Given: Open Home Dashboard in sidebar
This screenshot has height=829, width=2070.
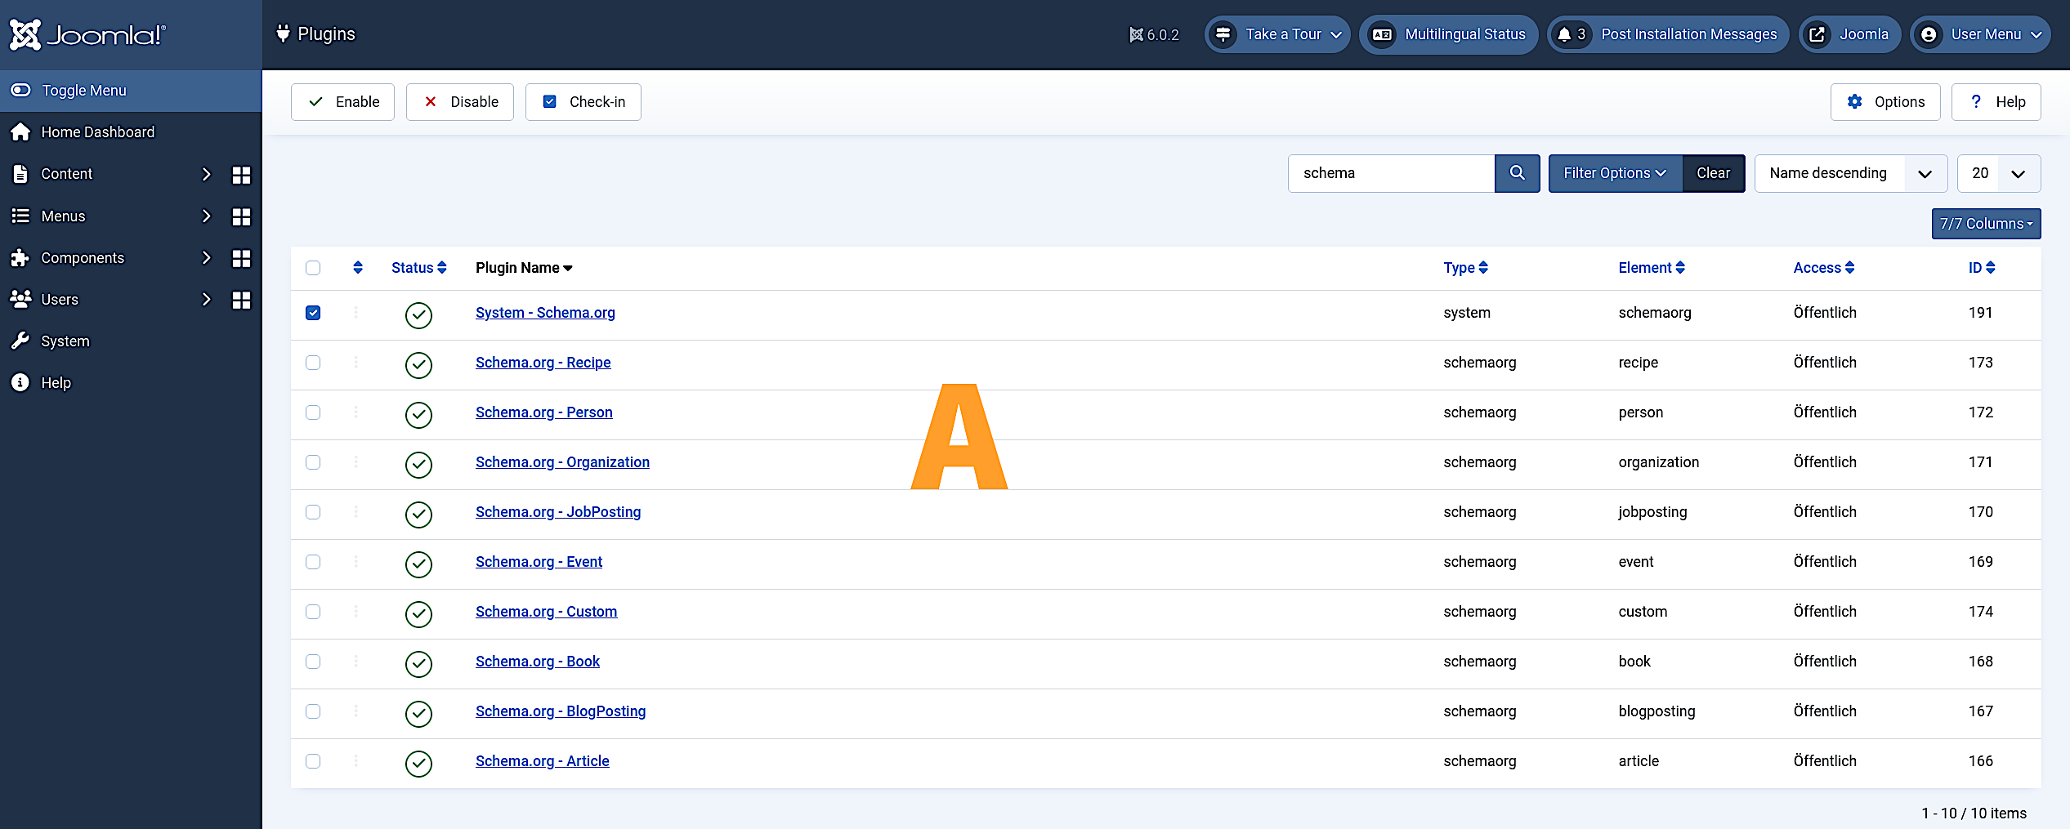Looking at the screenshot, I should [x=97, y=132].
